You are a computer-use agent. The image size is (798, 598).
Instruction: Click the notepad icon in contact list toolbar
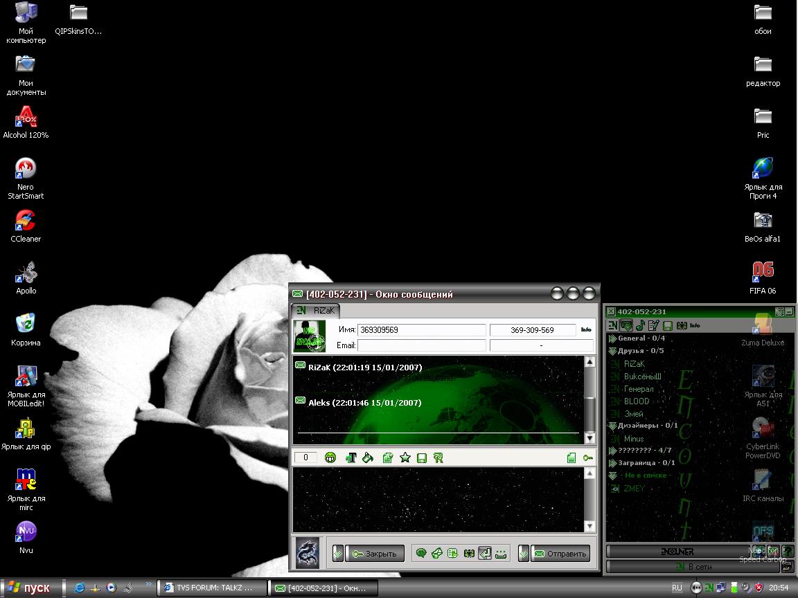click(x=653, y=325)
